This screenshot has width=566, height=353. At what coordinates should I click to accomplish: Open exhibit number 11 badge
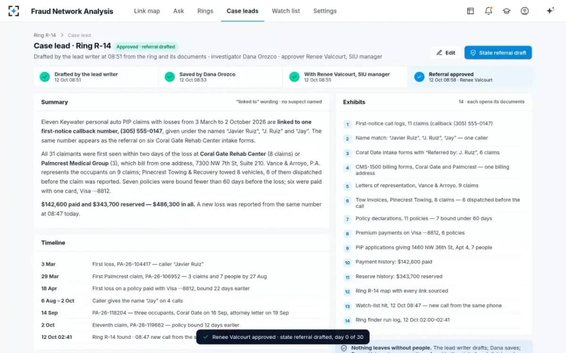click(348, 278)
